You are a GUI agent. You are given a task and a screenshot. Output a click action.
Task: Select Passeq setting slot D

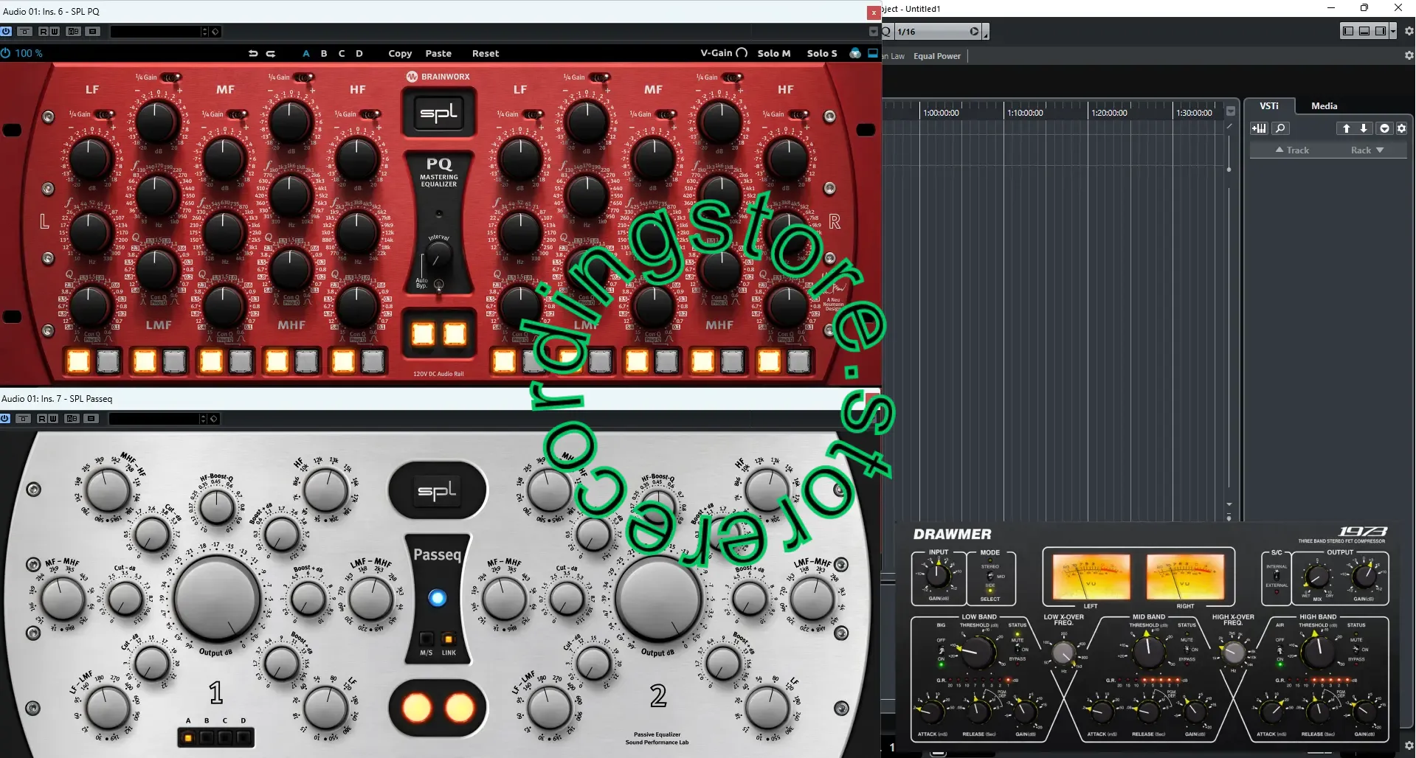(244, 737)
